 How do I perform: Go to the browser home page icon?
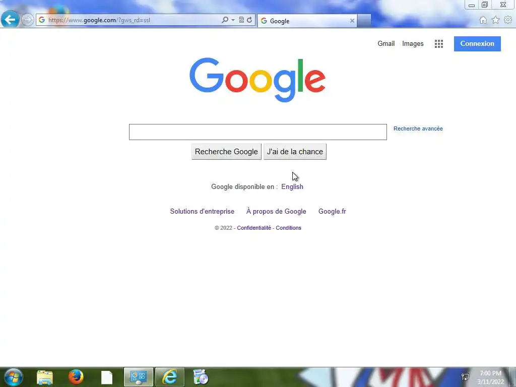click(483, 20)
